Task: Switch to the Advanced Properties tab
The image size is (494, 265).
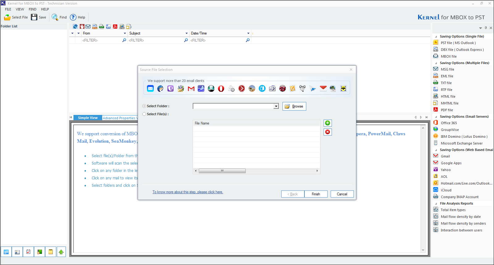Action: click(120, 118)
